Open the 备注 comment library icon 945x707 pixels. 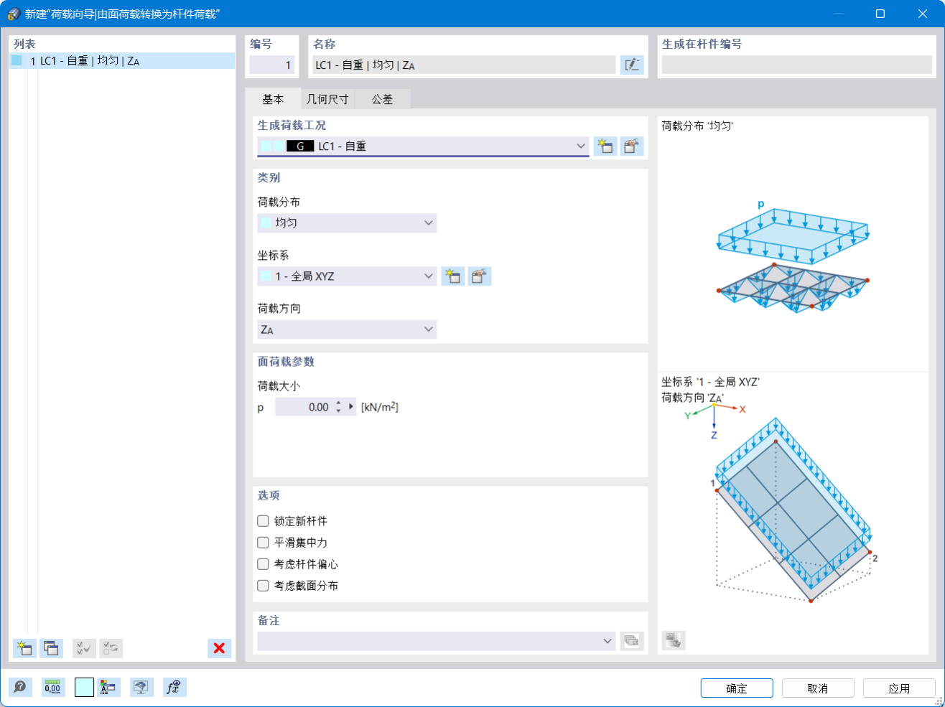pyautogui.click(x=632, y=641)
